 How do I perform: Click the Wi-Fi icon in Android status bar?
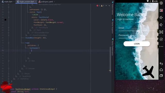[148, 1]
